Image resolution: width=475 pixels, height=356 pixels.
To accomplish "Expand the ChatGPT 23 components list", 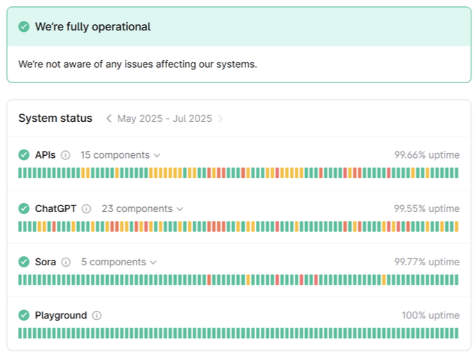I will (x=142, y=208).
